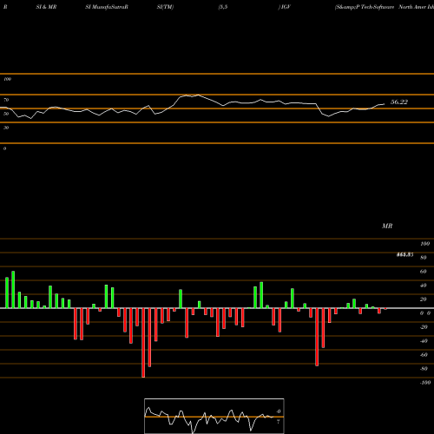Click the 'SI & MR' header label
The height and width of the screenshot is (434, 434).
(x=46, y=7)
